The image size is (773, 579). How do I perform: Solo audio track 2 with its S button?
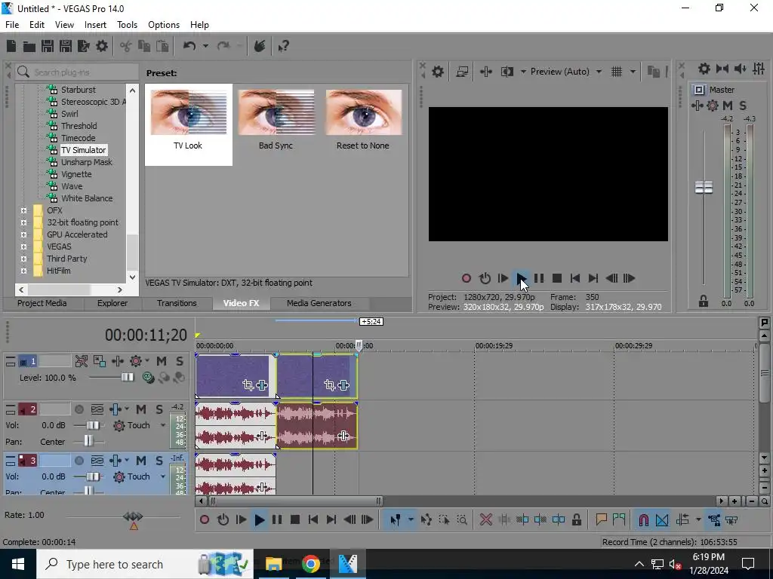[159, 409]
